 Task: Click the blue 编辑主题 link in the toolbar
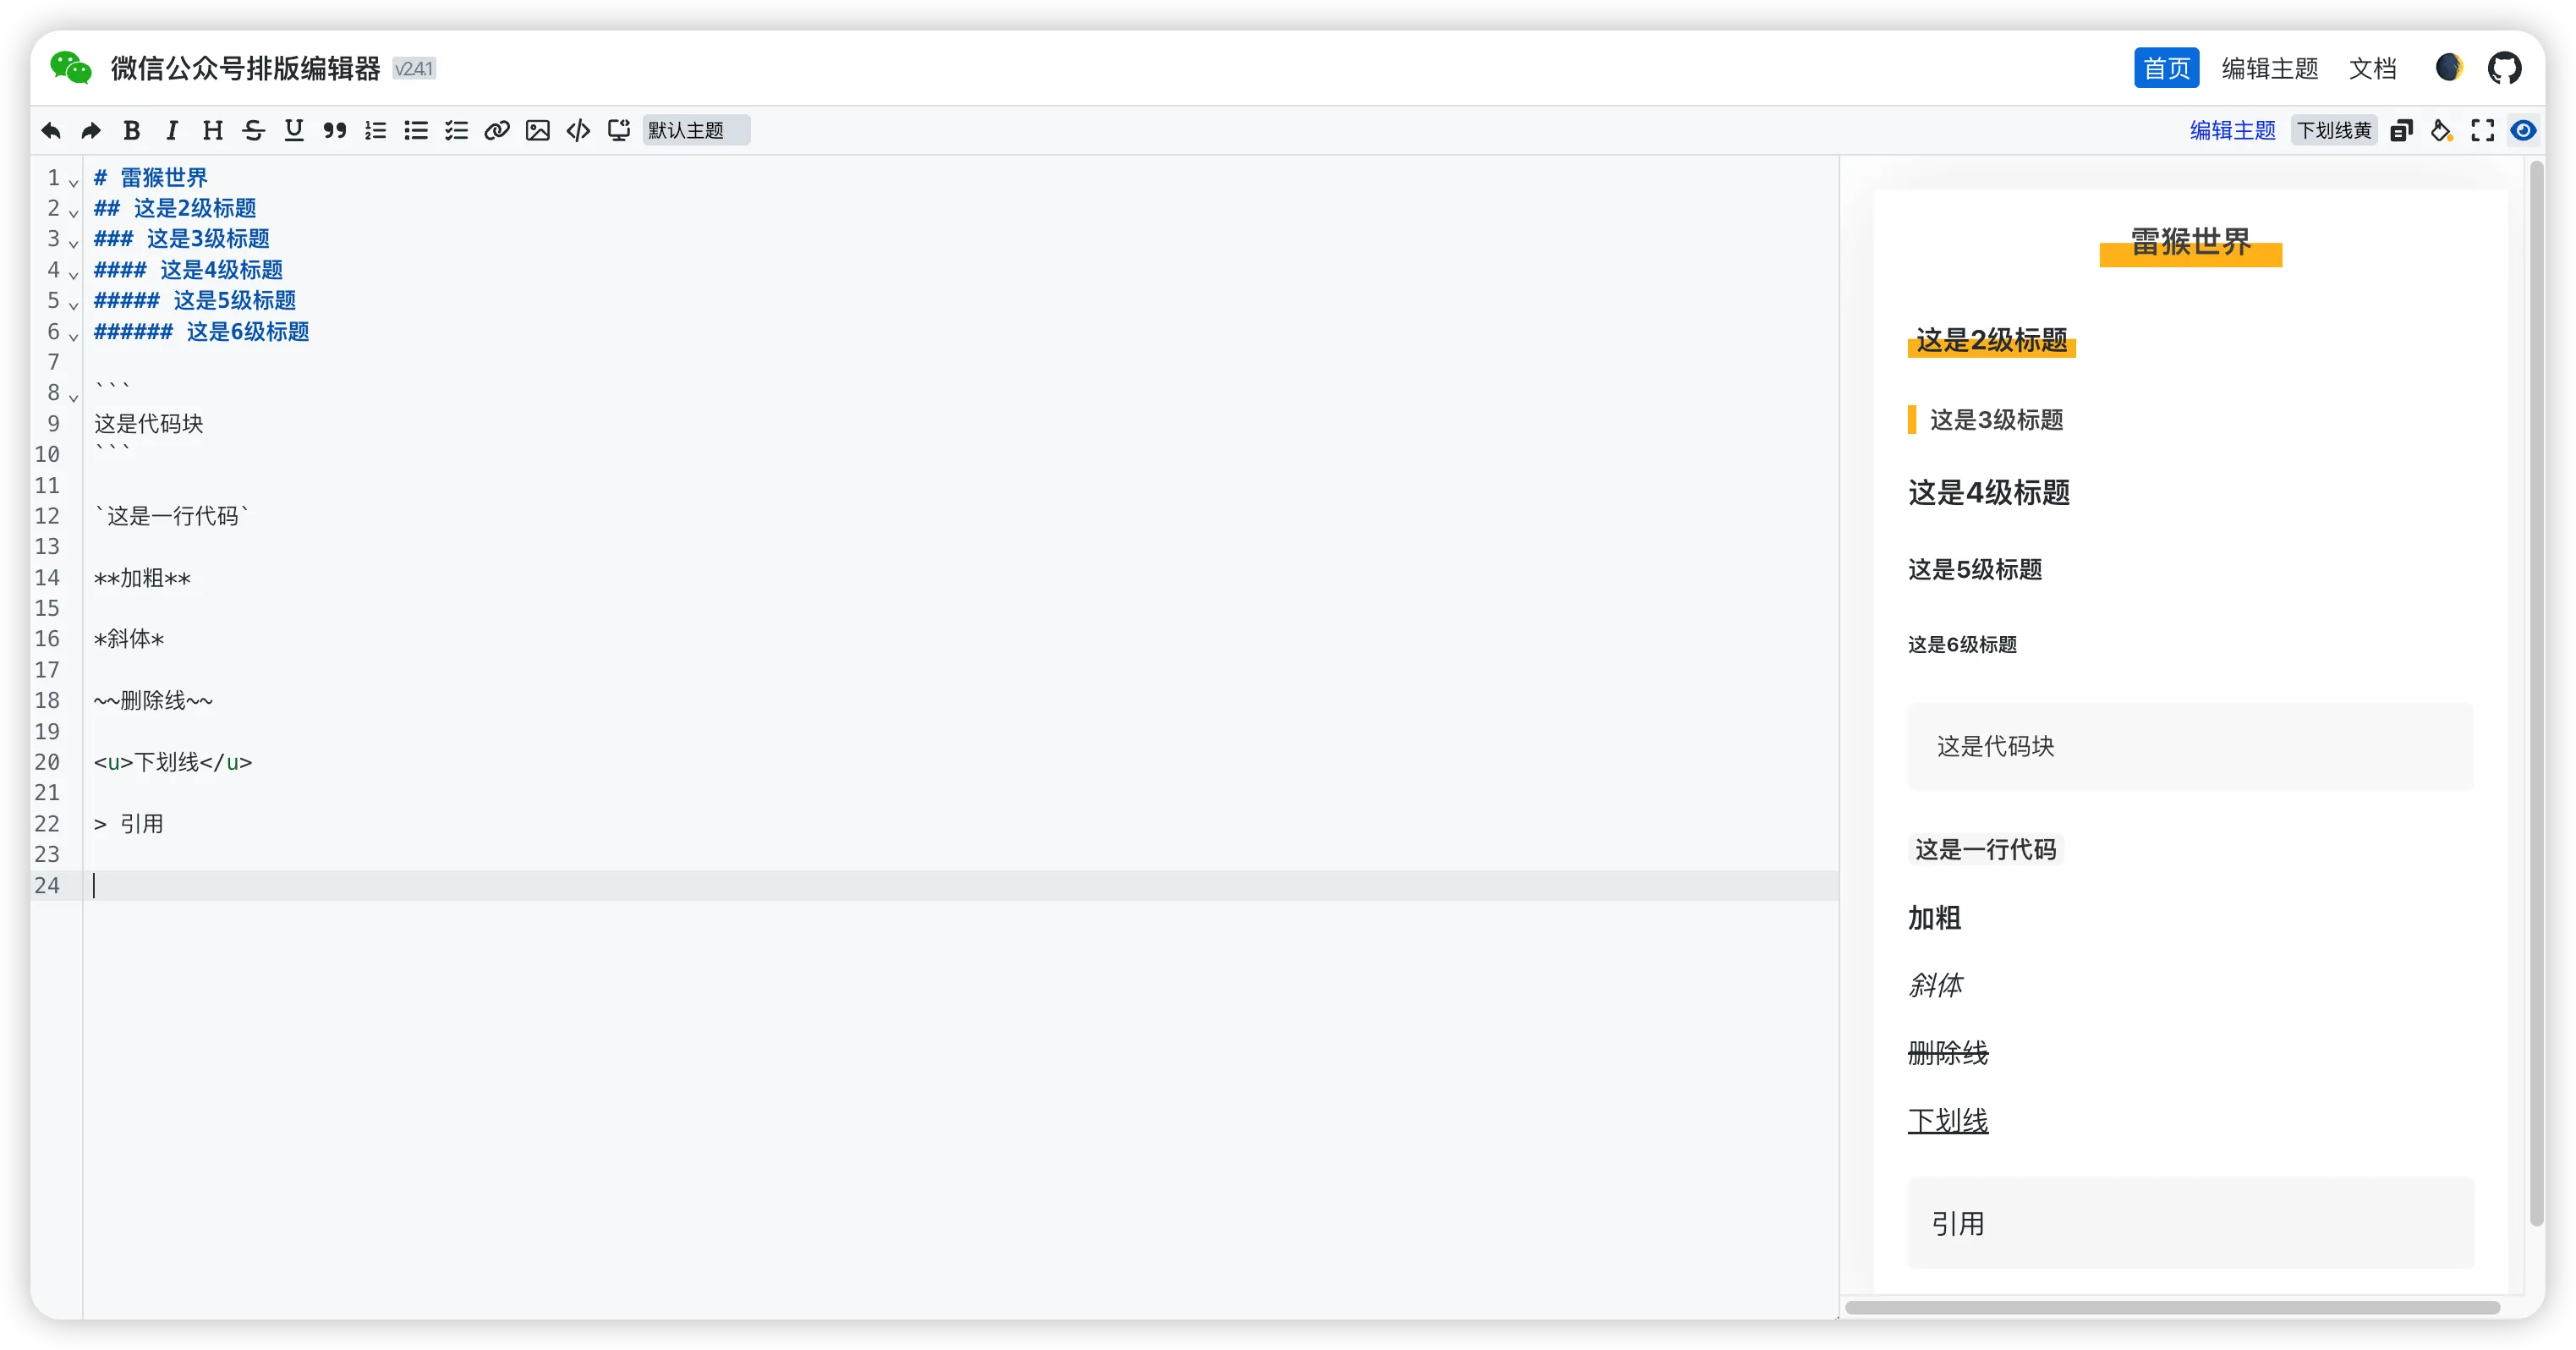click(2232, 130)
